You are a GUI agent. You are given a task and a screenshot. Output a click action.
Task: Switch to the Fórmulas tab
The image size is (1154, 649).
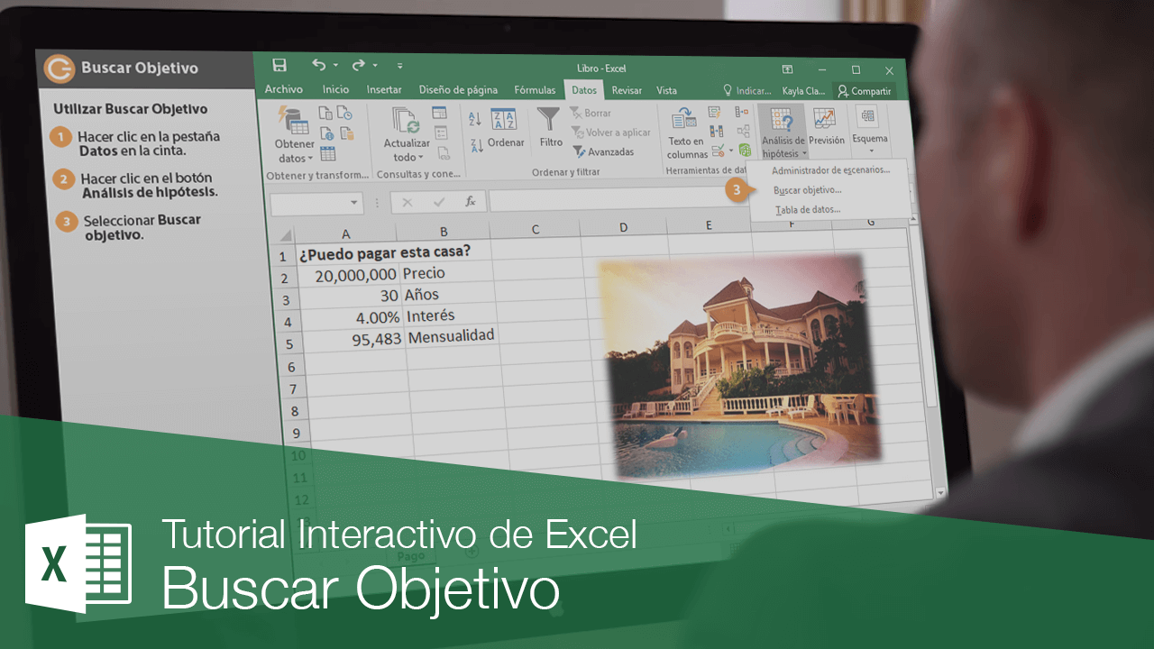pyautogui.click(x=535, y=90)
